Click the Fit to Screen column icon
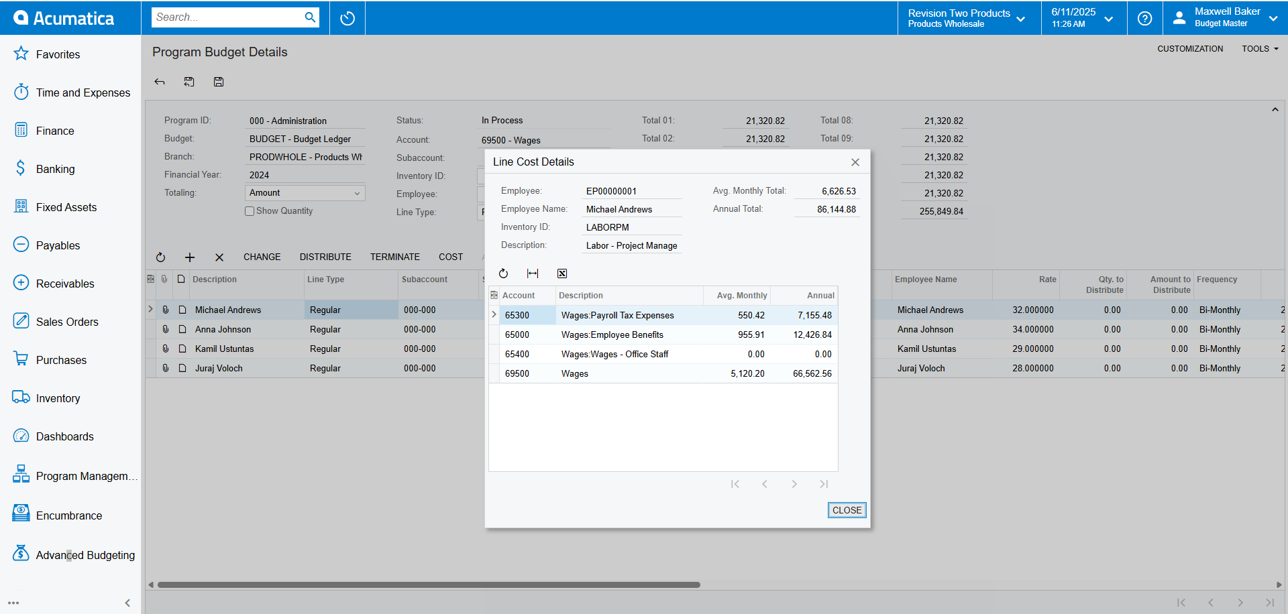1288x614 pixels. (x=533, y=273)
